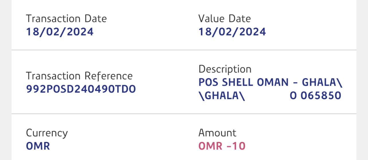Select the 065850 number in the description
The image size is (368, 160).
click(x=321, y=96)
